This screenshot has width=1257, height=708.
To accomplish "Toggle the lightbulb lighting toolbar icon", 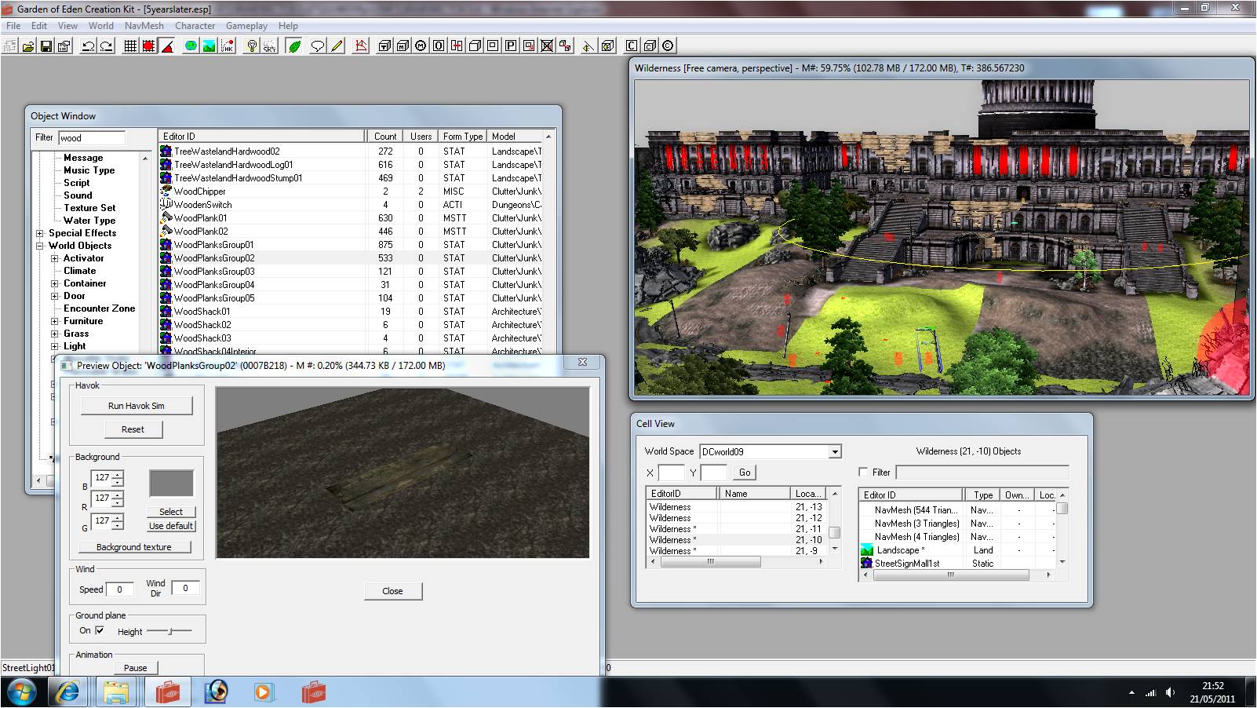I will tap(251, 46).
